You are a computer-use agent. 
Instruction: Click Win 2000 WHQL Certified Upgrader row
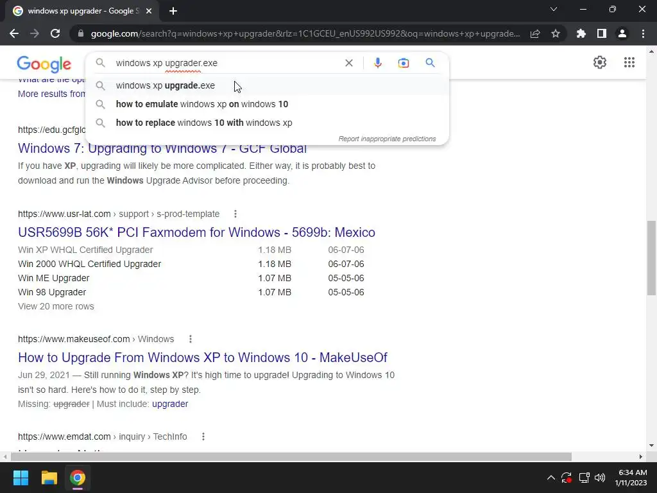191,264
